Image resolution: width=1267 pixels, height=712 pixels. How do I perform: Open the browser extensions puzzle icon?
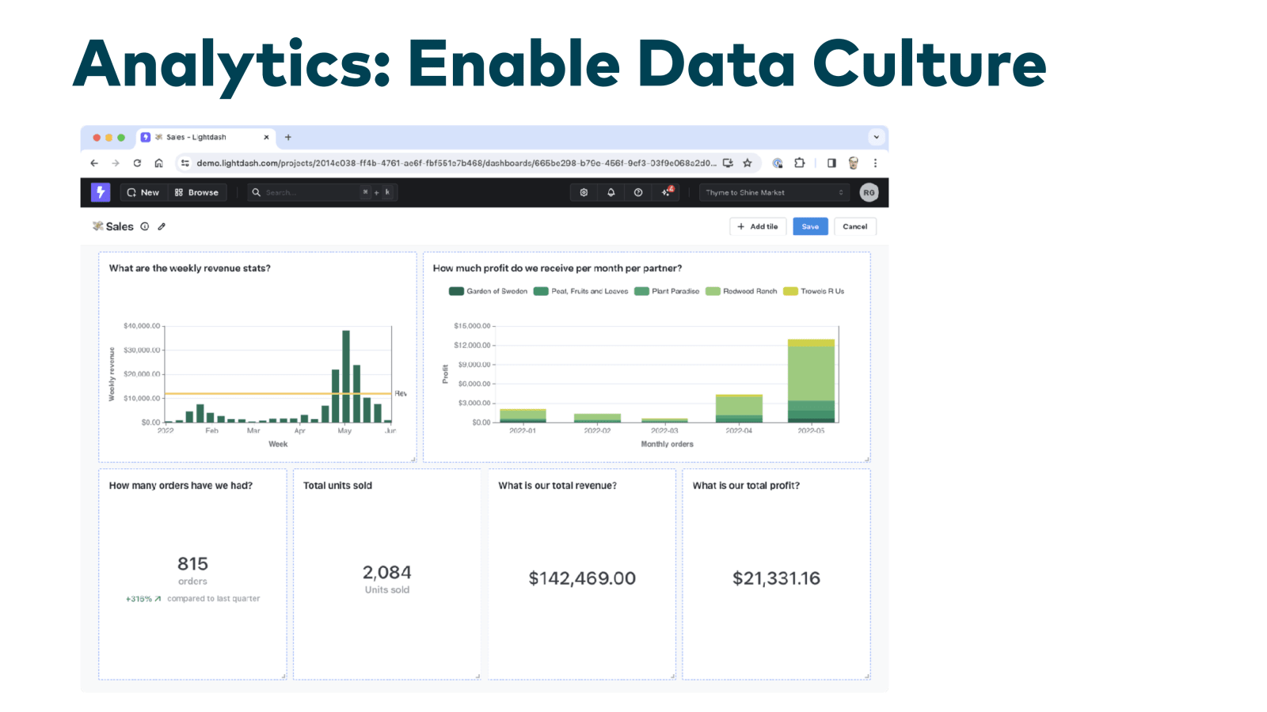pos(800,163)
